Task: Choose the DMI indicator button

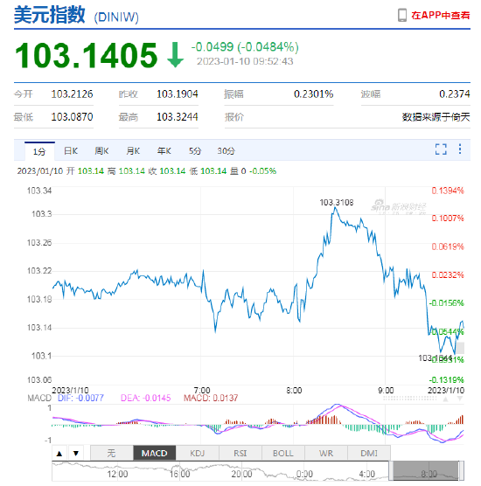Action: [x=369, y=454]
